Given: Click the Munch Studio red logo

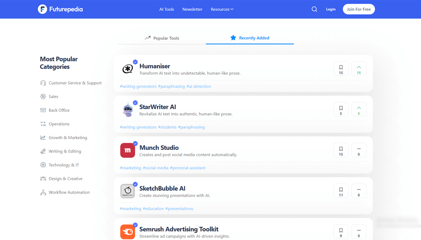Looking at the screenshot, I should (x=128, y=150).
